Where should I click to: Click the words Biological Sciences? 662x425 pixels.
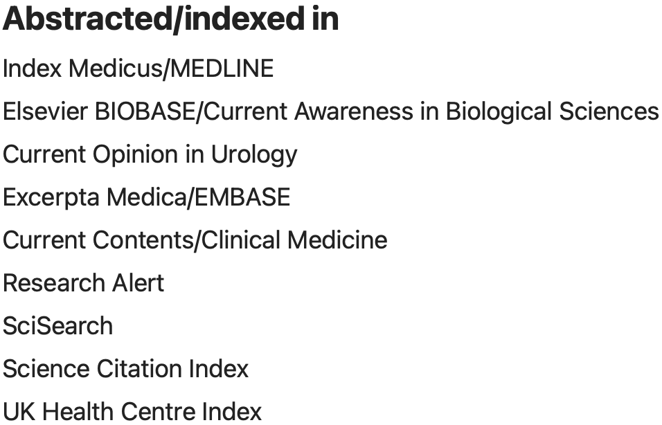click(x=552, y=112)
